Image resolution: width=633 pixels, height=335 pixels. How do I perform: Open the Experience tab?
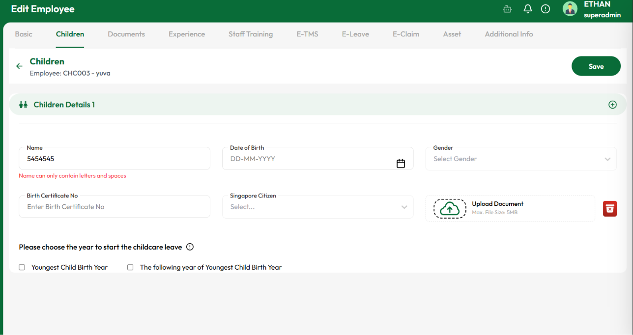[x=187, y=34]
